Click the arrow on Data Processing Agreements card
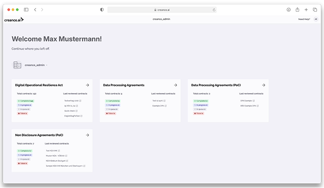324x188 pixels. pos(175,85)
